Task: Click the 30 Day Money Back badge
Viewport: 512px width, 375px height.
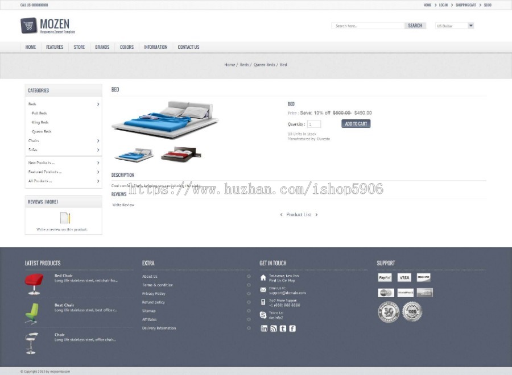Action: [388, 312]
